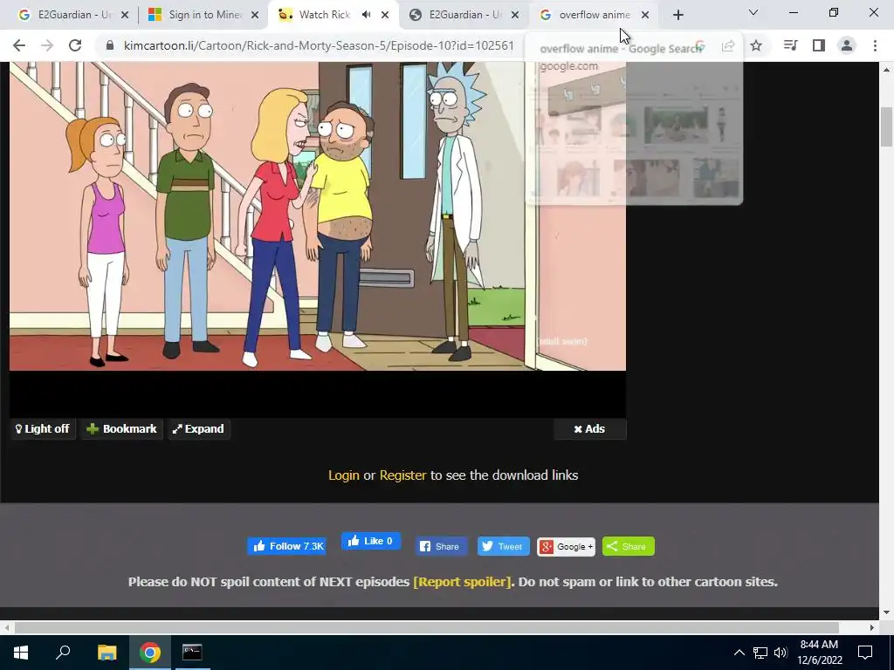Viewport: 894px width, 670px height.
Task: Mute audio on Watch Rick tab
Action: tap(367, 15)
